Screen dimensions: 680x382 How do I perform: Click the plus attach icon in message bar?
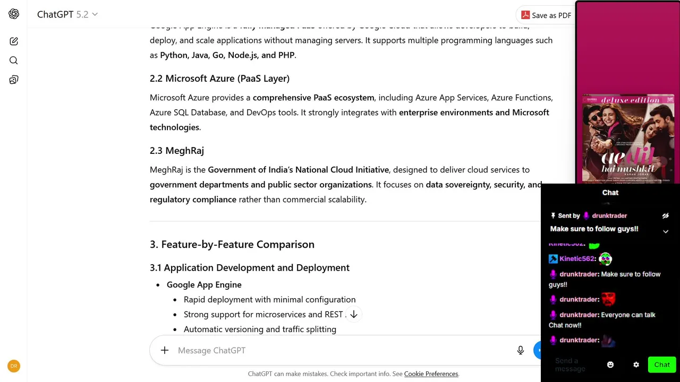click(165, 350)
